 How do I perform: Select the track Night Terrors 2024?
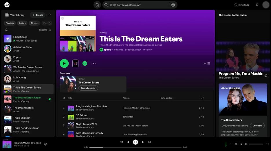(135, 126)
